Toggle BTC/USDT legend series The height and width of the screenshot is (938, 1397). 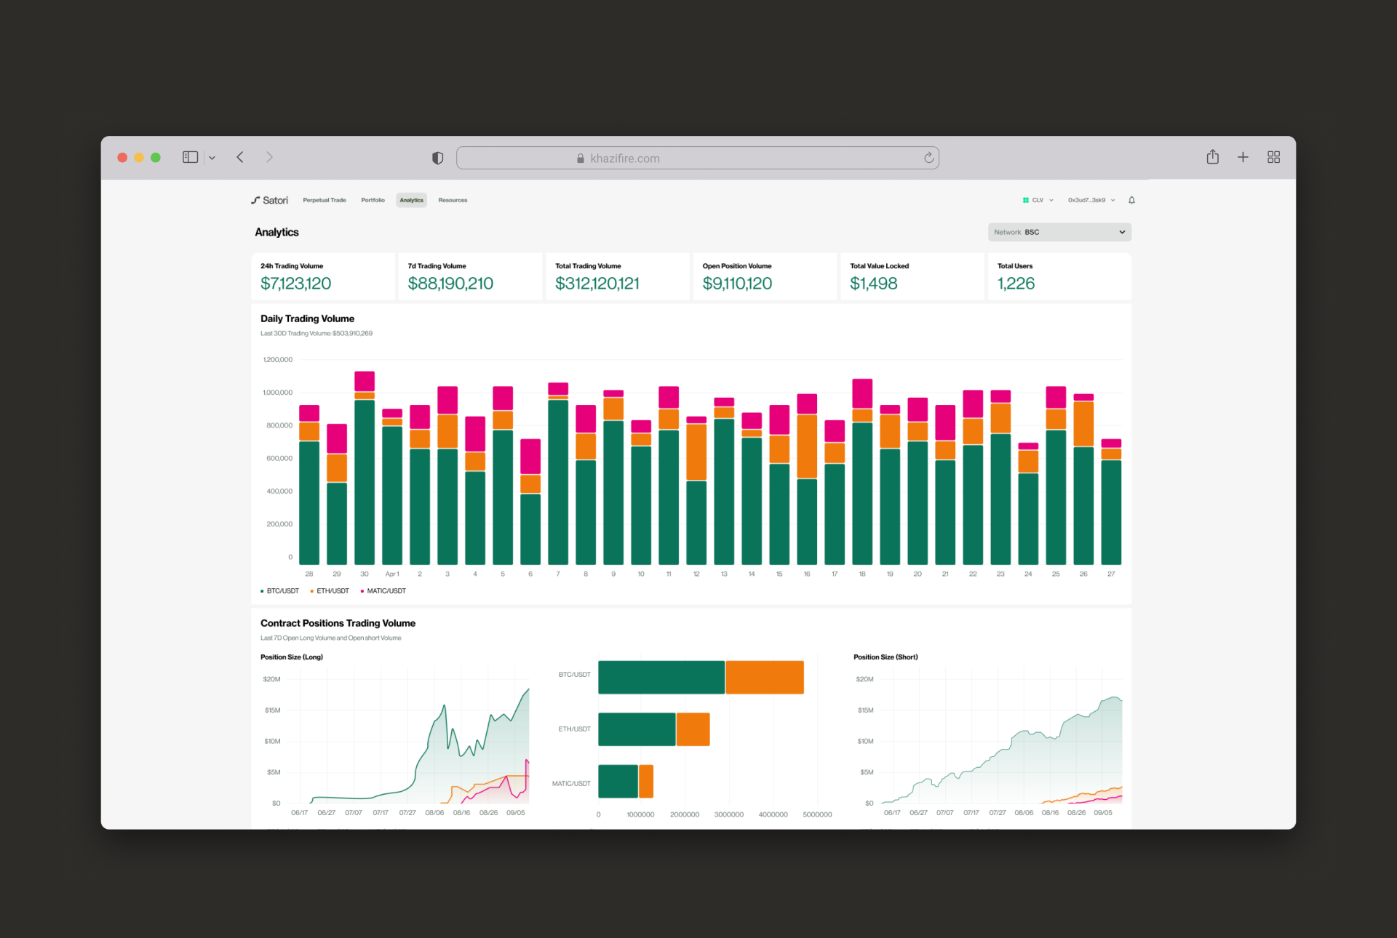(280, 591)
